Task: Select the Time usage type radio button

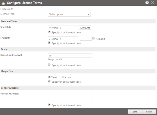Action: click(x=49, y=77)
